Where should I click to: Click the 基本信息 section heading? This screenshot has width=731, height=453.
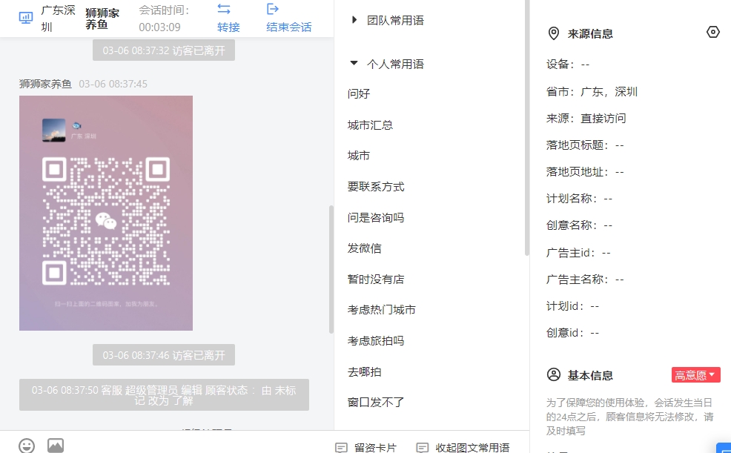[590, 375]
